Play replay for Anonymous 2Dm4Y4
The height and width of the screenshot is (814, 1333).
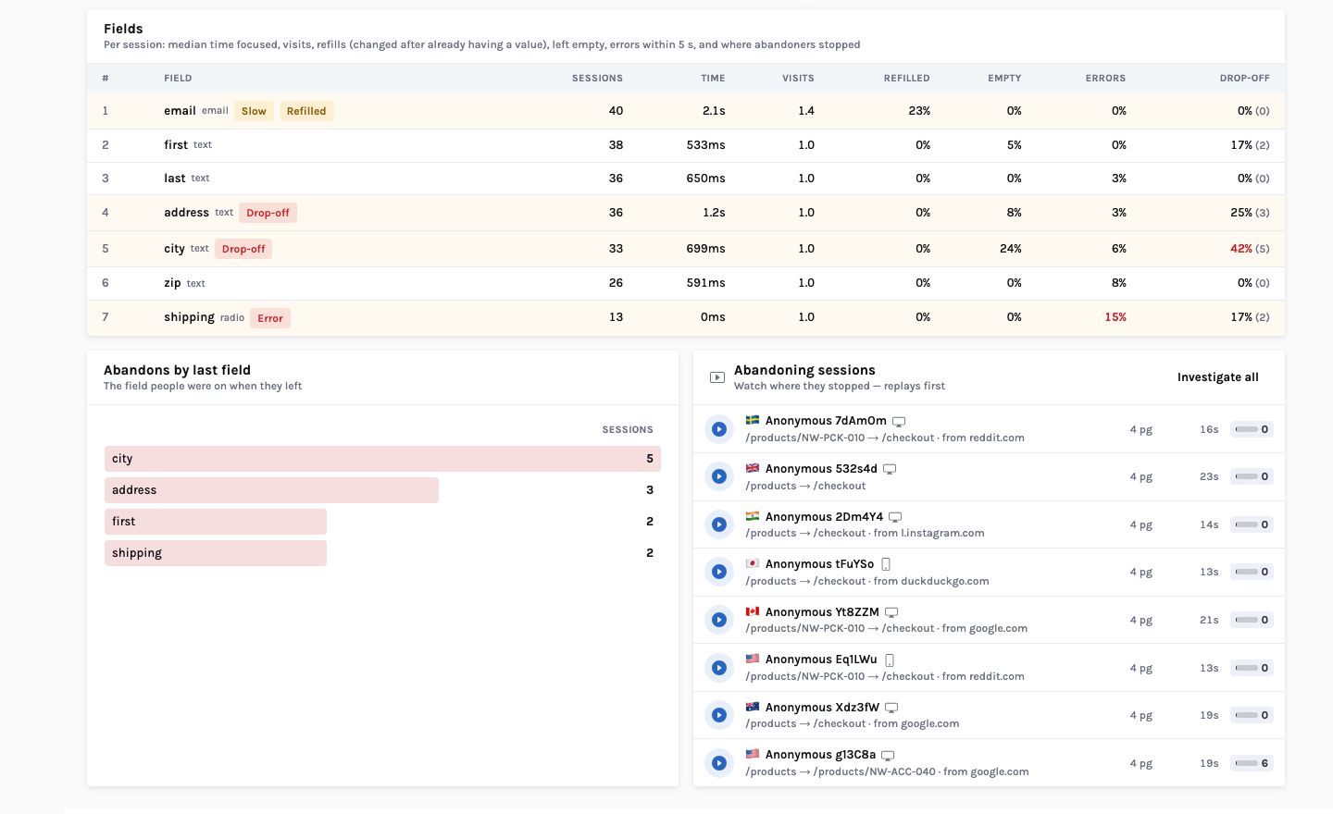[x=718, y=524]
